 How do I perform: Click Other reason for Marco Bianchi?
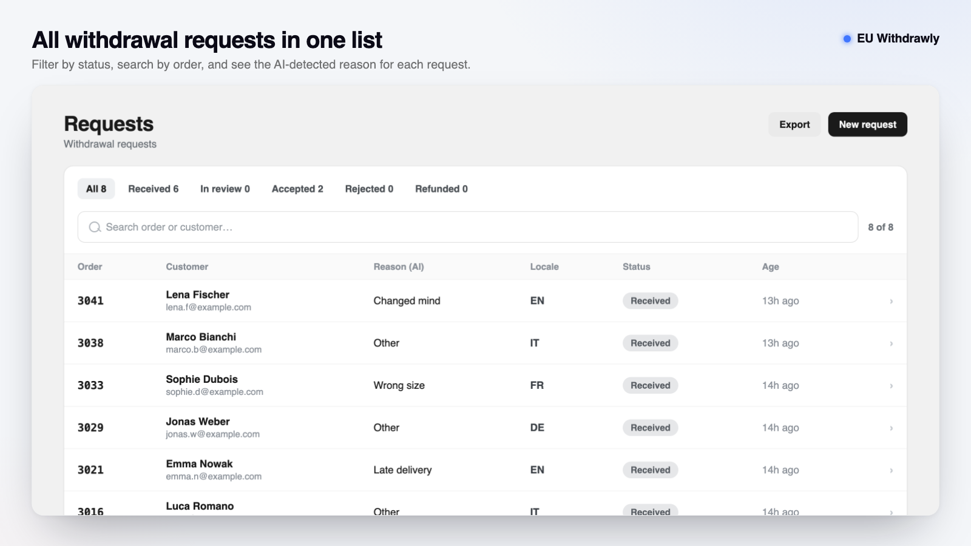click(x=386, y=343)
